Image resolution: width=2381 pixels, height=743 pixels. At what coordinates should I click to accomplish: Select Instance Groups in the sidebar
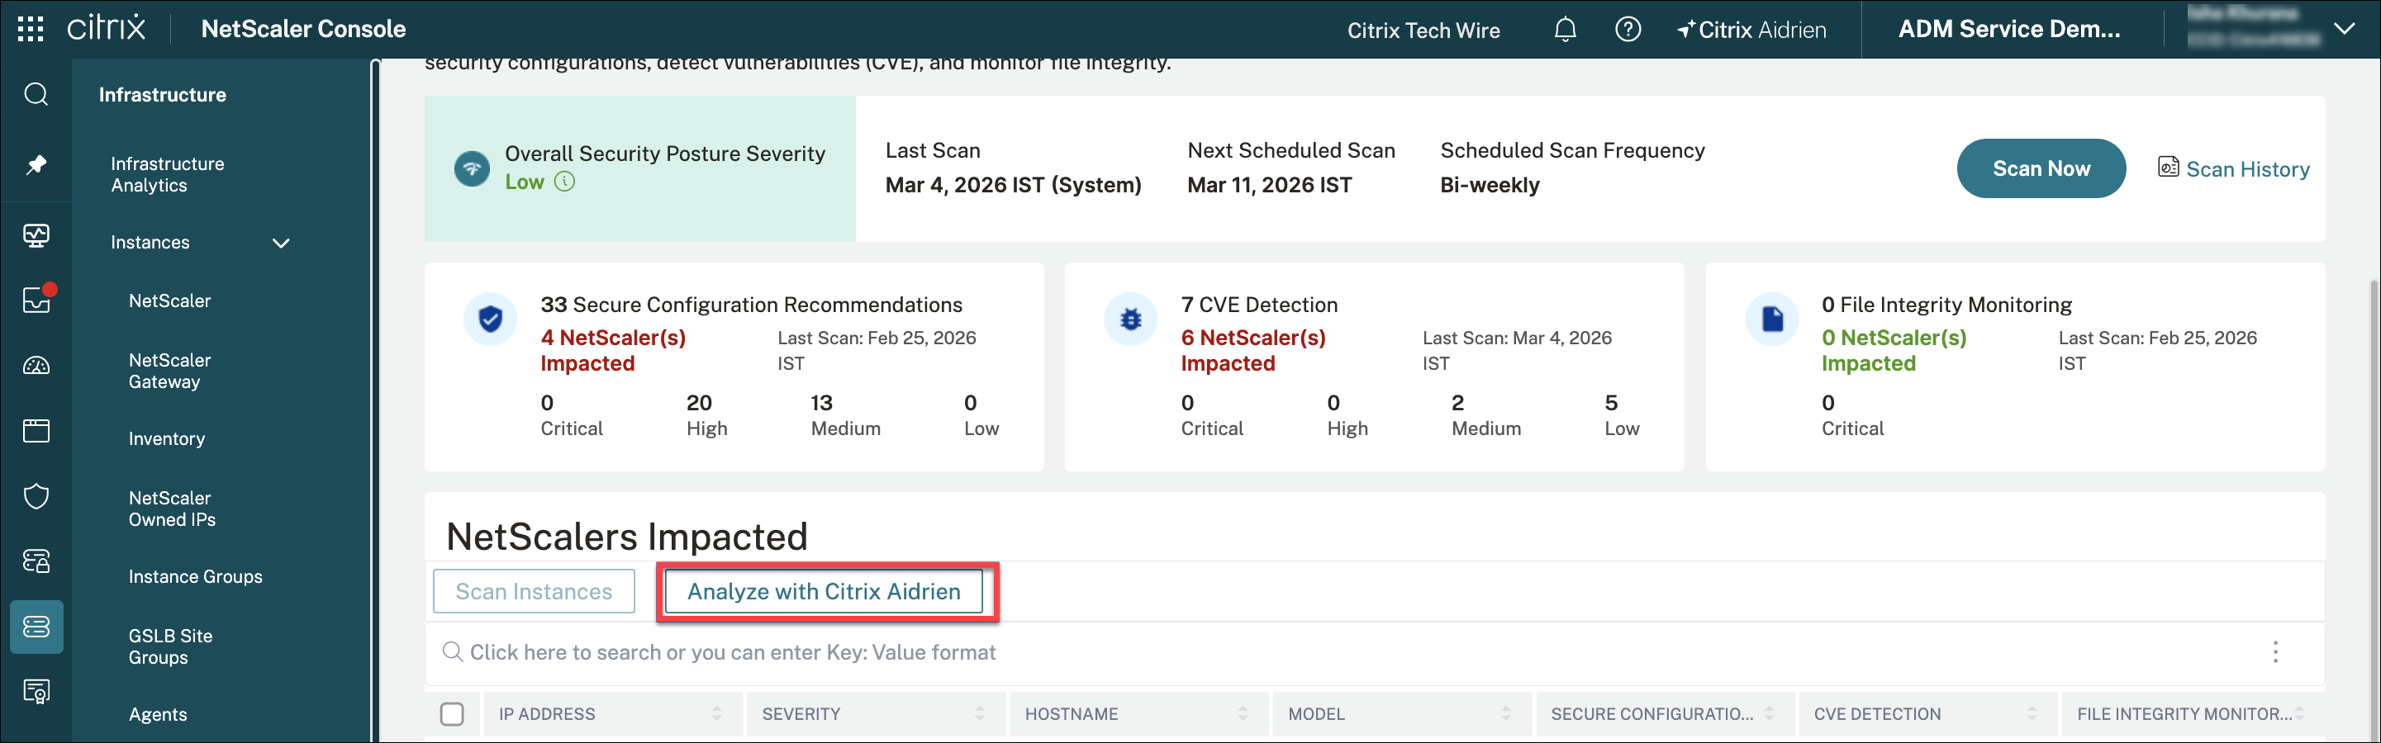point(195,577)
